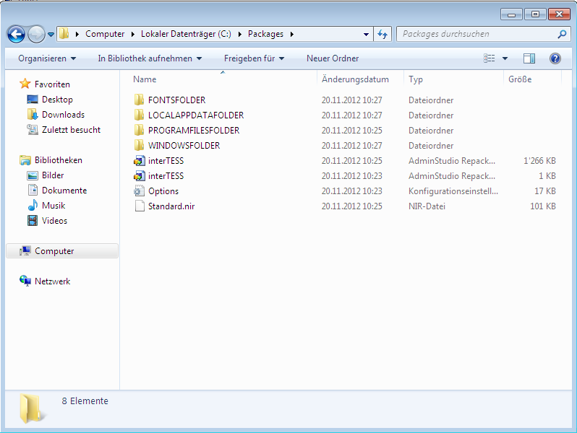Select the Options configuration file icon
The width and height of the screenshot is (577, 433).
point(140,191)
